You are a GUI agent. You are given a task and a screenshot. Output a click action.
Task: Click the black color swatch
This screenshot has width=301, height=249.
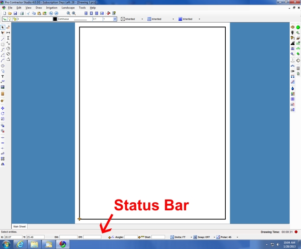pyautogui.click(x=55, y=19)
